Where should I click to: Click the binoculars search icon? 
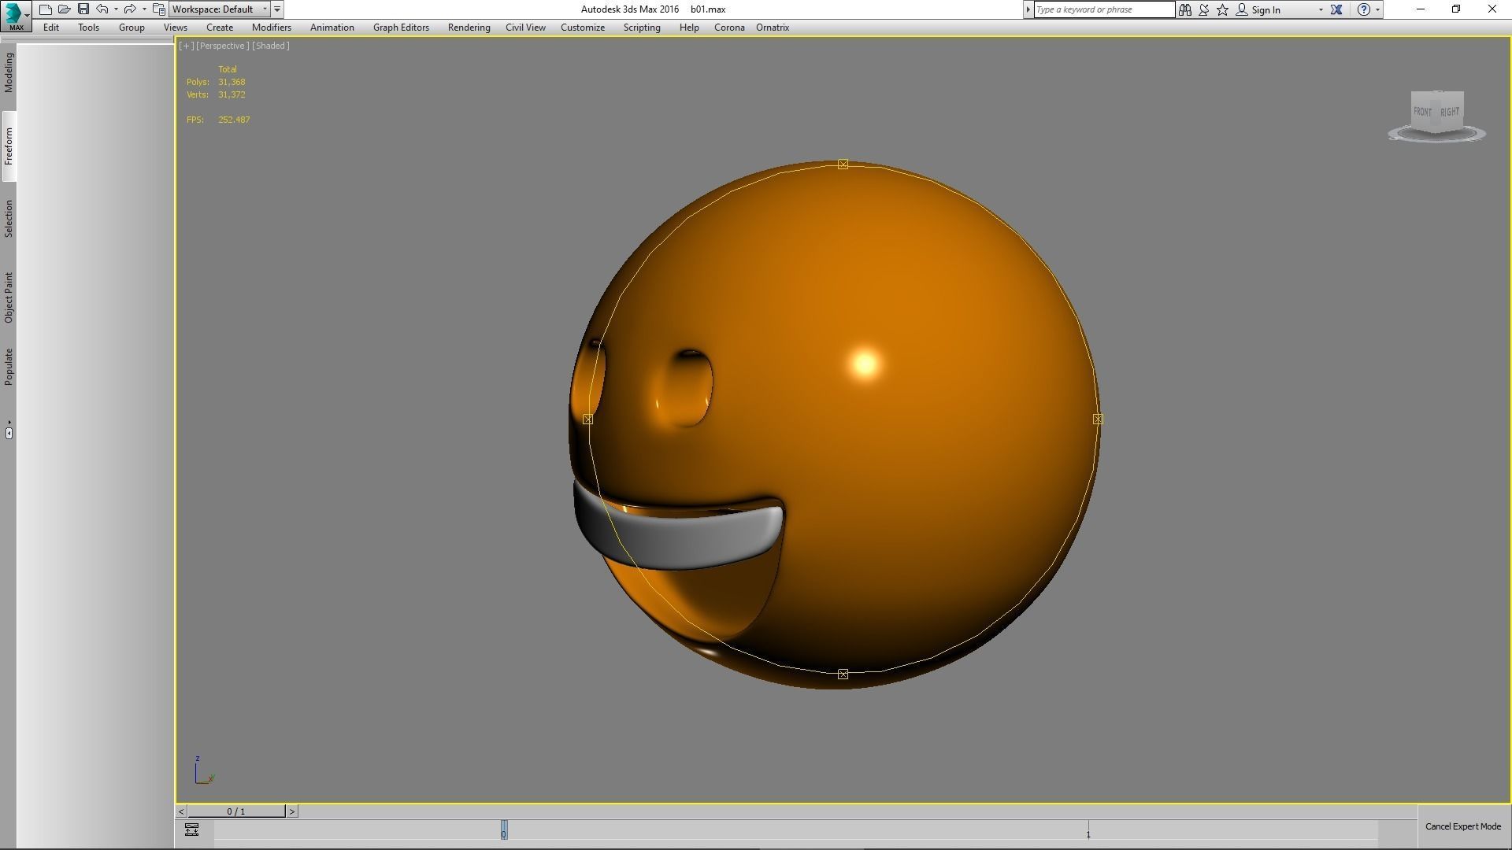point(1185,9)
